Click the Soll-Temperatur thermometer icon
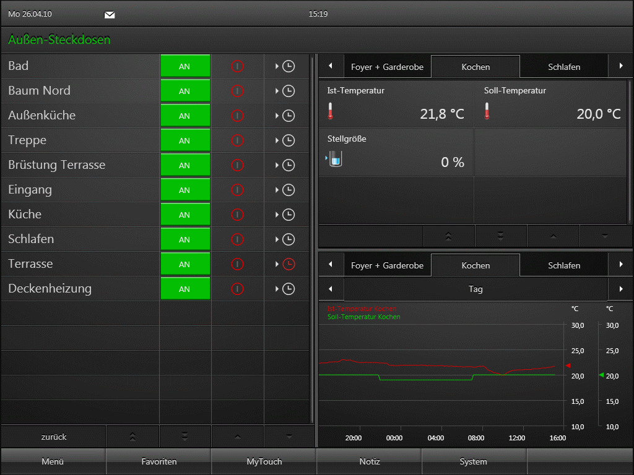Image resolution: width=634 pixels, height=475 pixels. tap(487, 111)
